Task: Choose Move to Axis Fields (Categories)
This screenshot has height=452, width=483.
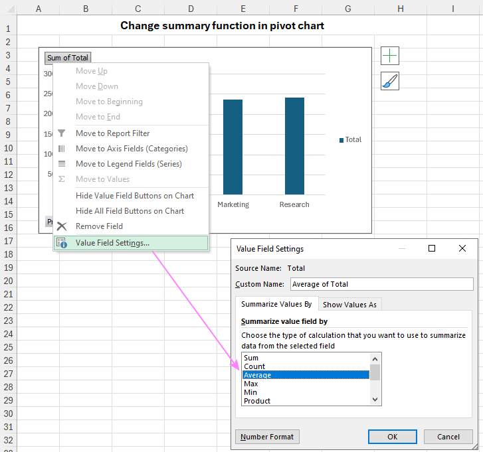Action: [x=132, y=149]
